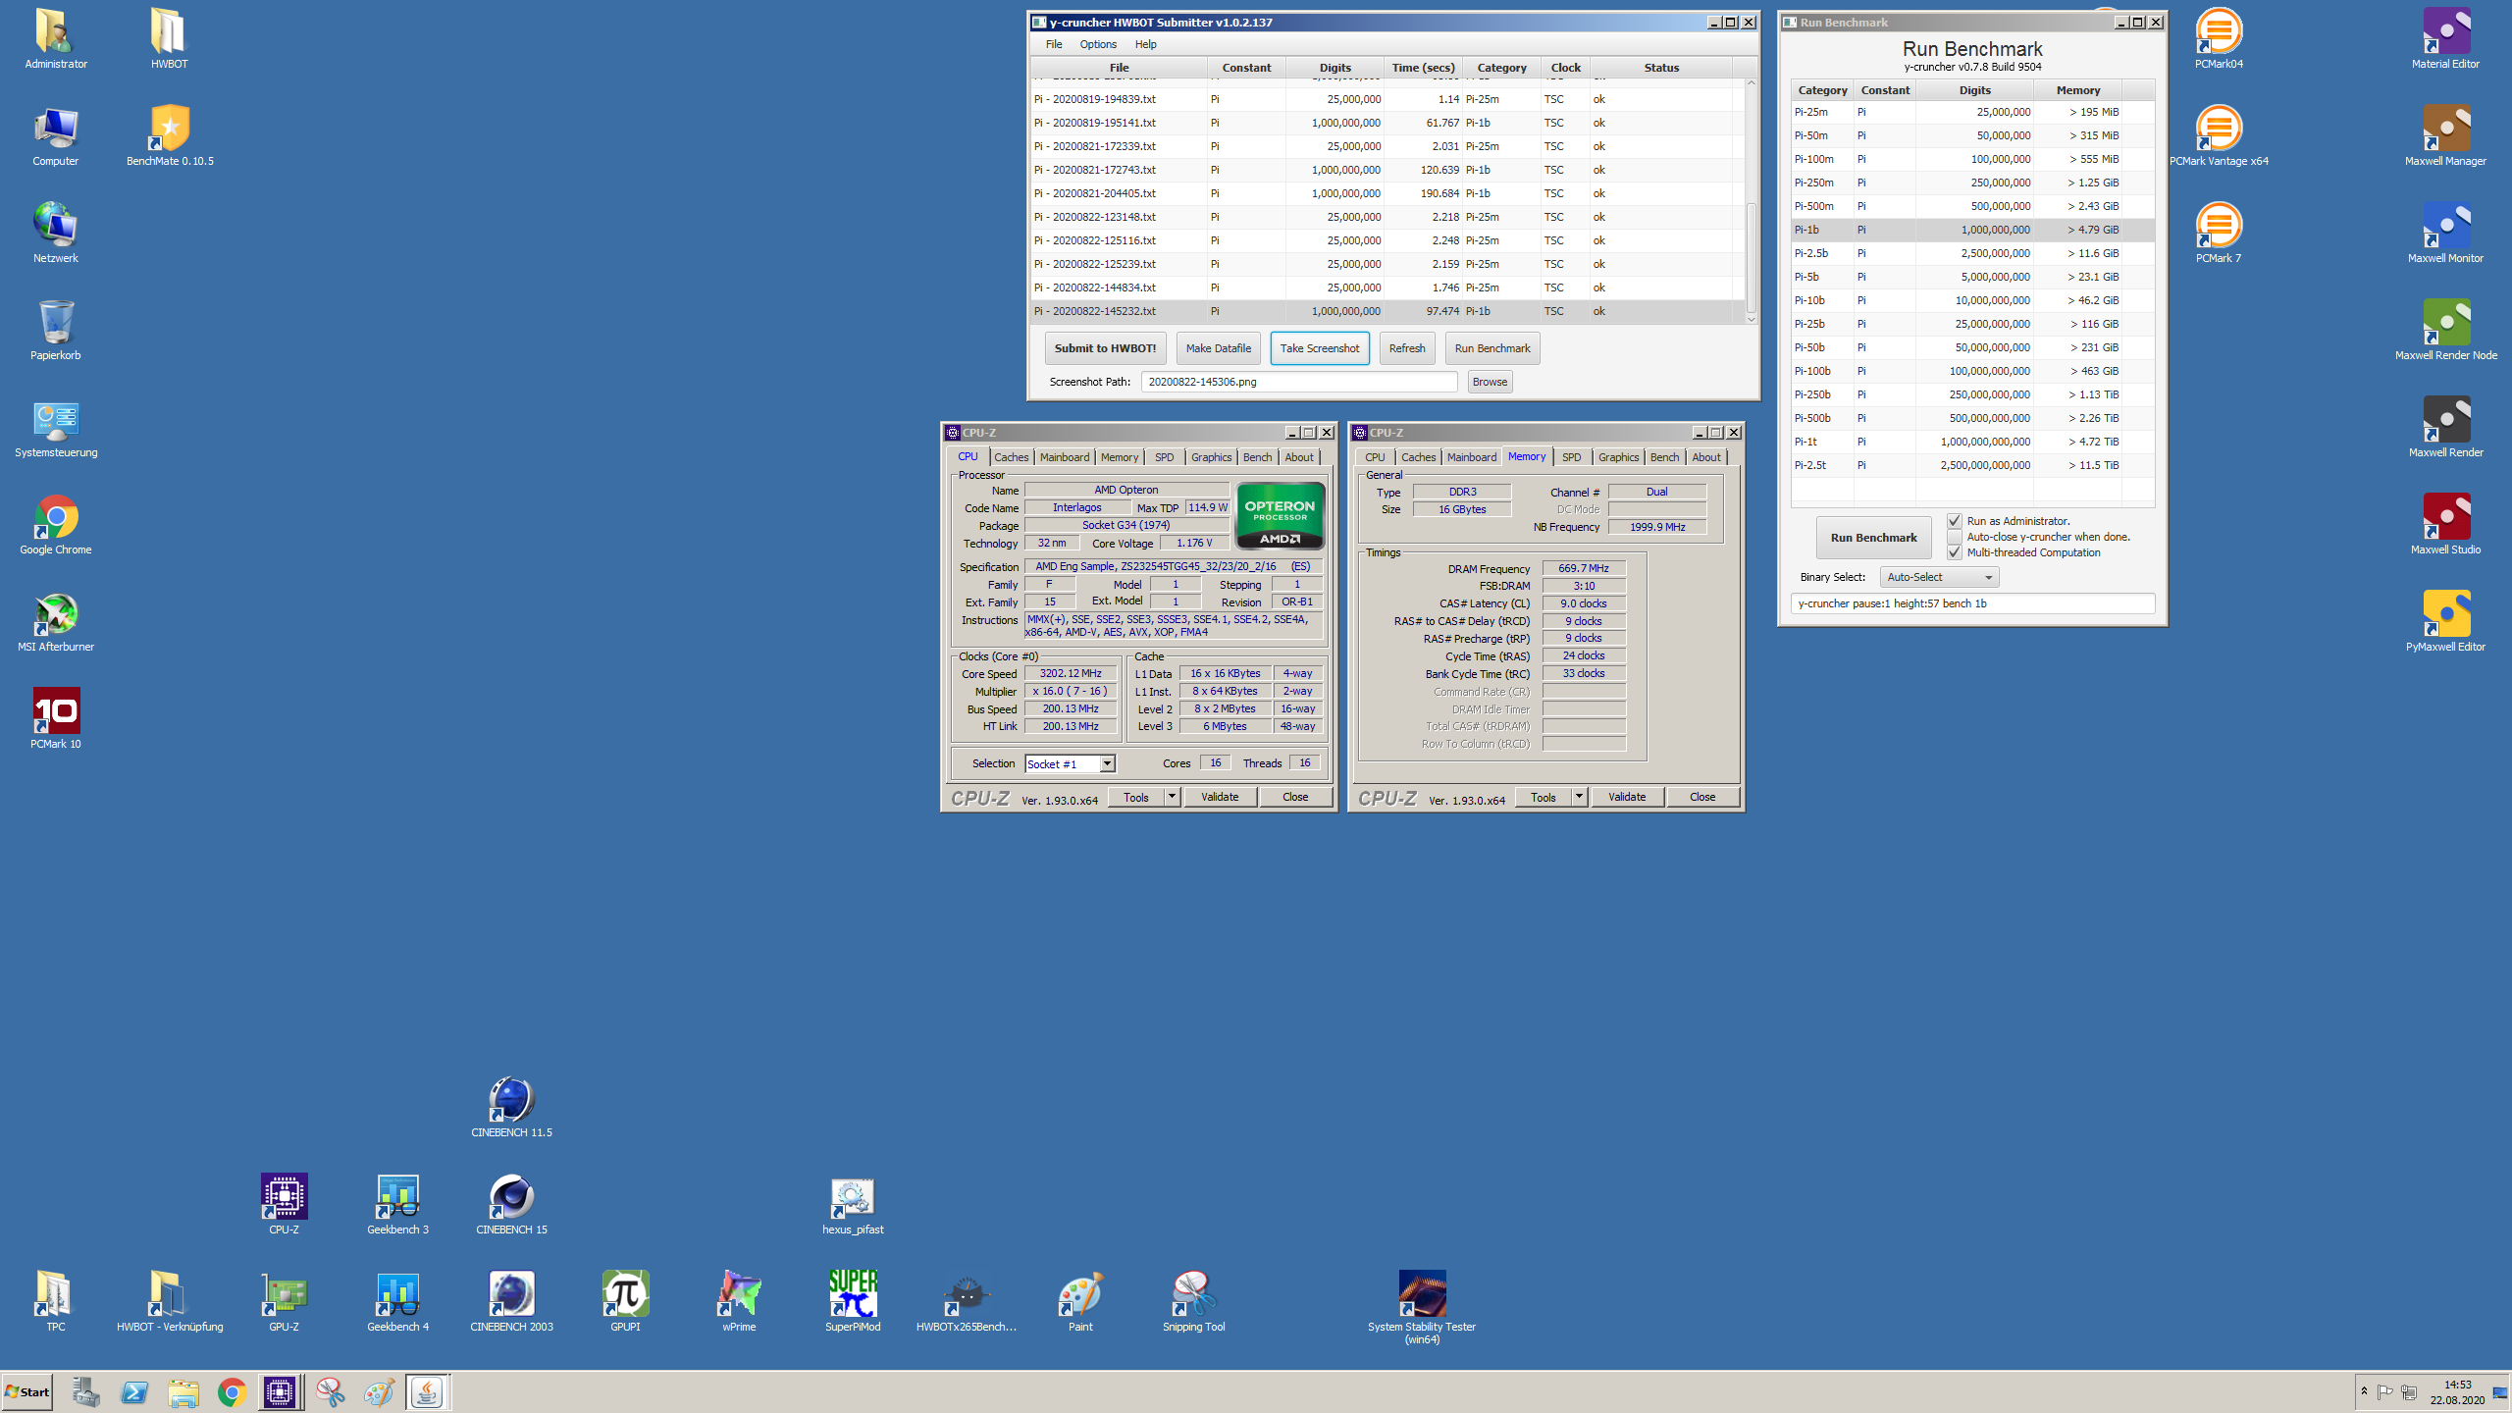
Task: Open the Socket #1 selection dropdown
Action: 1070,763
